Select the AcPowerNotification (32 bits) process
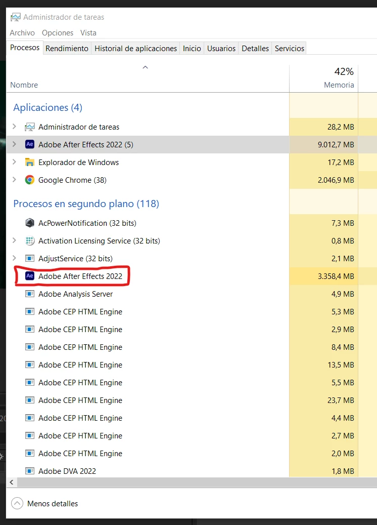 (x=87, y=223)
